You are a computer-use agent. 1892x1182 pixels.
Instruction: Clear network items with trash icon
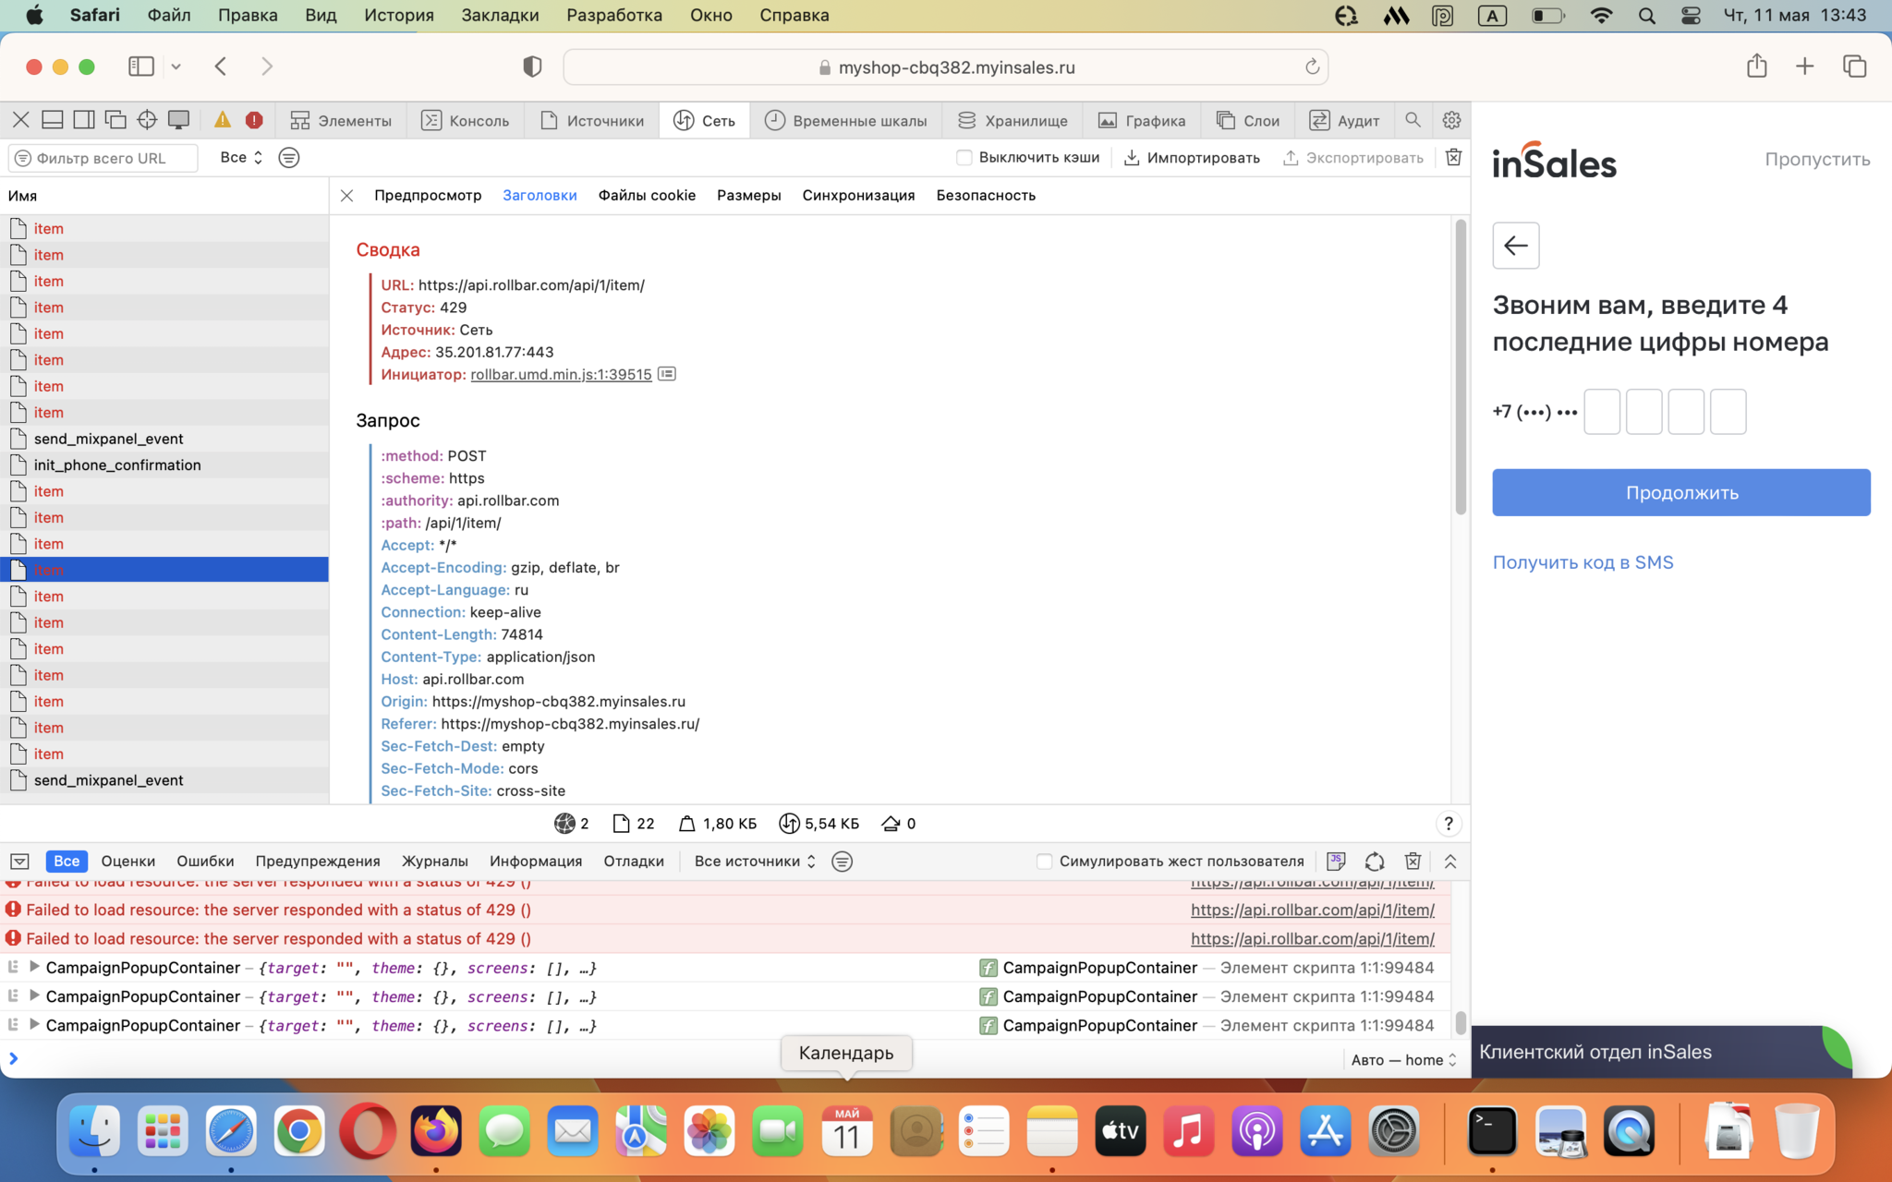[x=1453, y=157]
